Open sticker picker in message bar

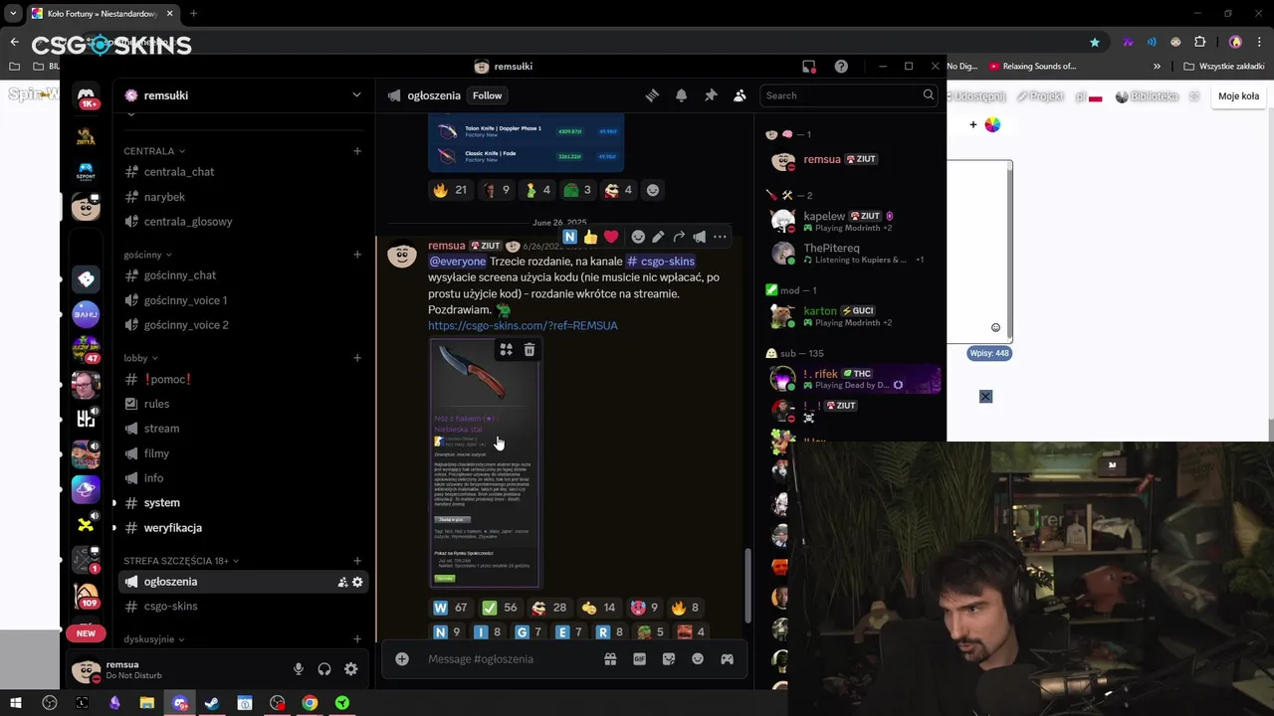coord(669,658)
